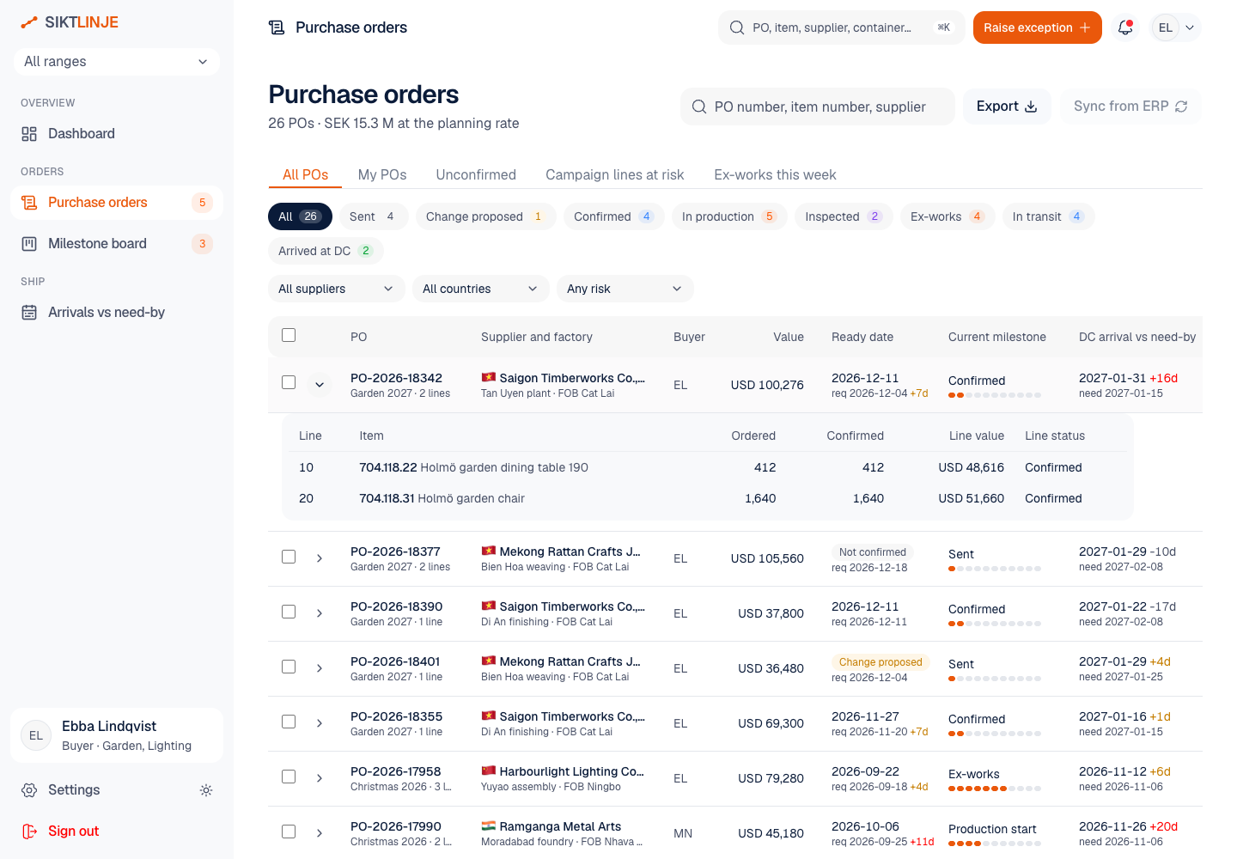The height and width of the screenshot is (859, 1237).
Task: Click the Vietnam flag on PO-2026-18377 row
Action: click(x=489, y=551)
